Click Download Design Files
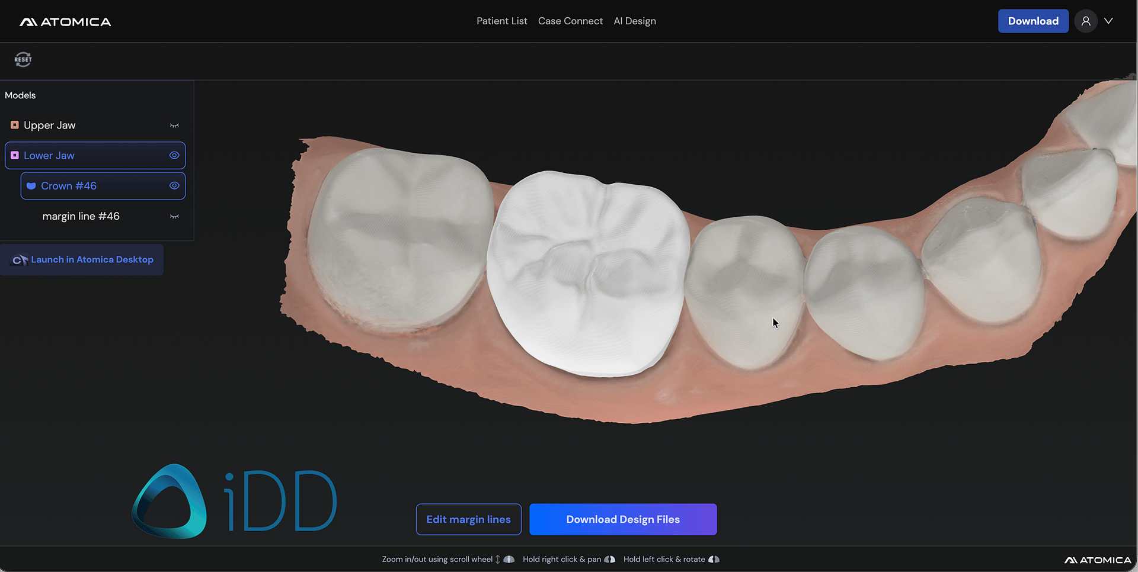Image resolution: width=1138 pixels, height=572 pixels. (622, 519)
